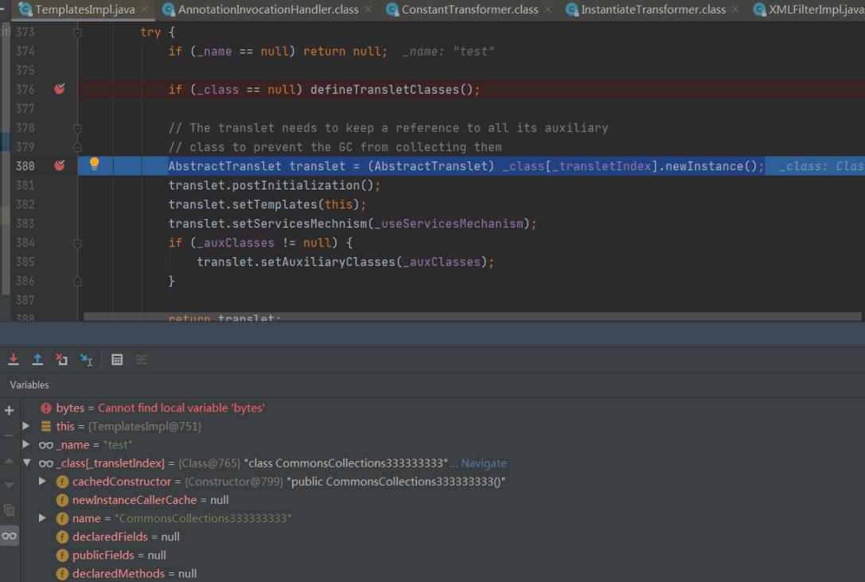Collapse the if block at line 384
This screenshot has width=865, height=582.
[x=78, y=243]
